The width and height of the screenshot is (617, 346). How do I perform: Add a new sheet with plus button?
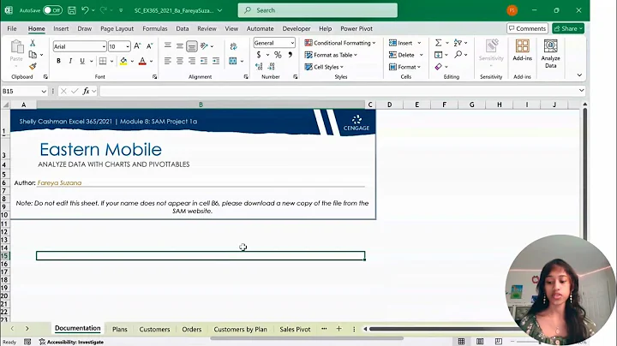point(338,329)
